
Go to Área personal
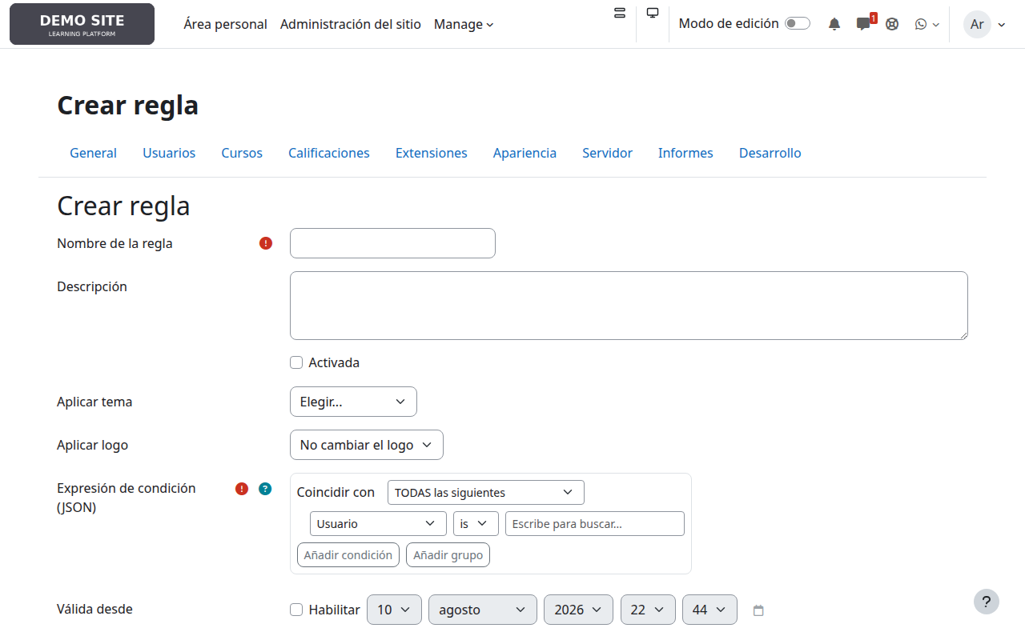(x=225, y=24)
